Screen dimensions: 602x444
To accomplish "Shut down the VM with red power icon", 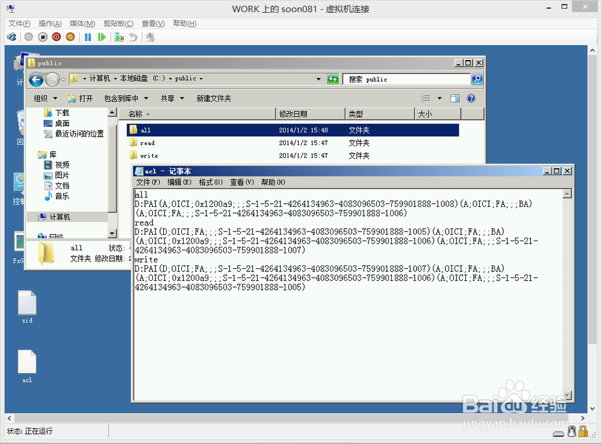I will tap(57, 37).
